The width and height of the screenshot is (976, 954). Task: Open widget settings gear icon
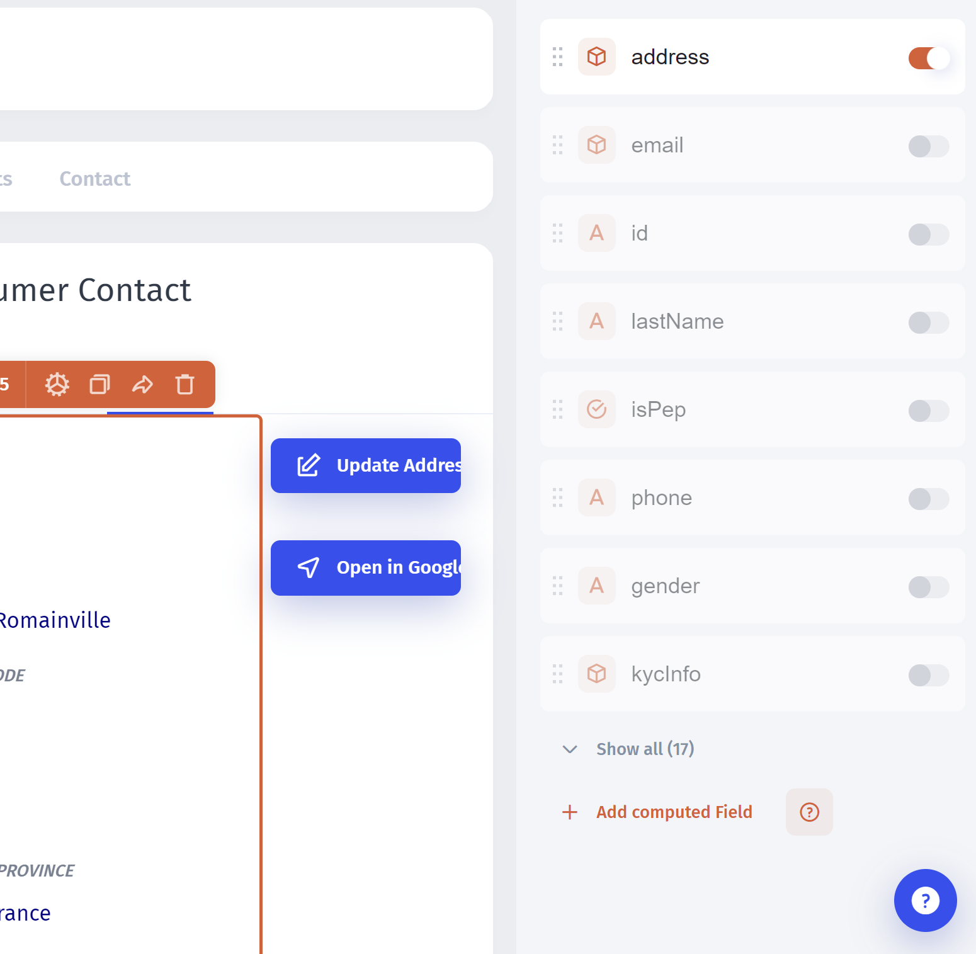click(57, 384)
